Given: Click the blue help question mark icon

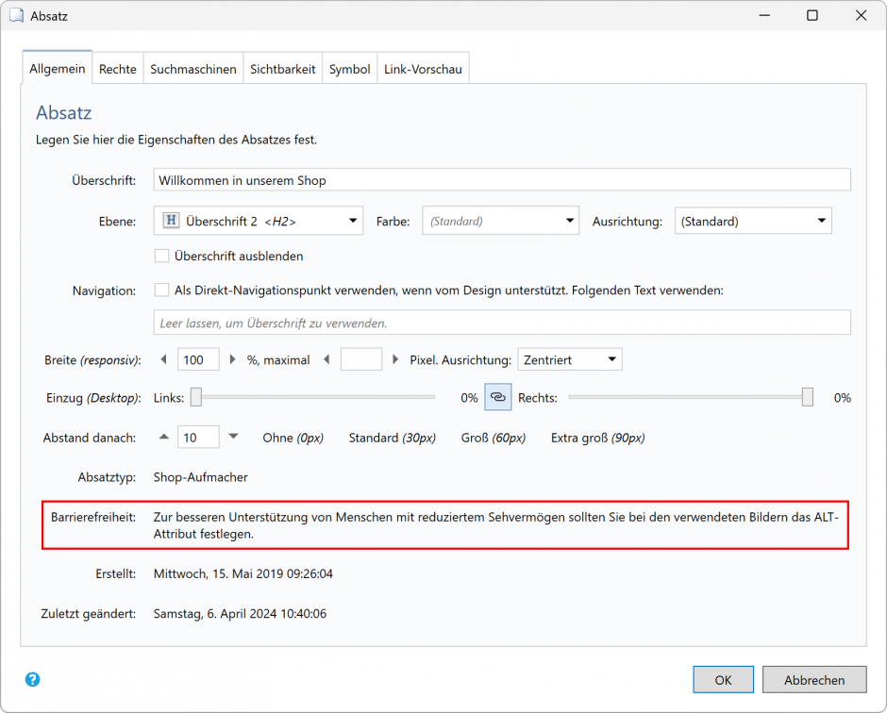Looking at the screenshot, I should (x=32, y=679).
